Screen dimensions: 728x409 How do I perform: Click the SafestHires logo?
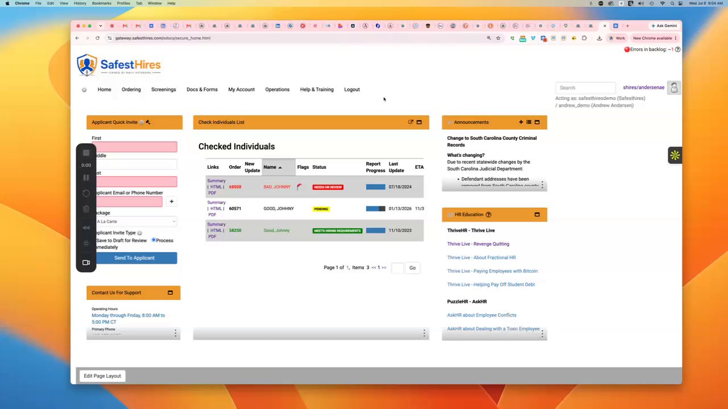pos(119,65)
